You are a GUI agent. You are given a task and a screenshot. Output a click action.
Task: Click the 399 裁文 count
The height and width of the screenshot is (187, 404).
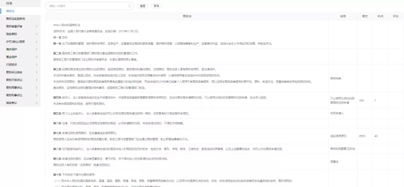[361, 101]
